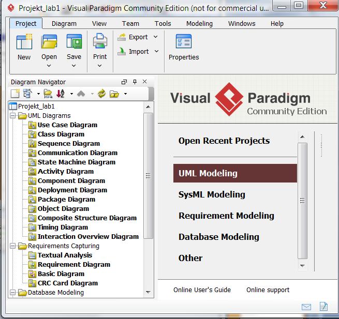Select State Machine Diagram node

pyautogui.click(x=77, y=162)
